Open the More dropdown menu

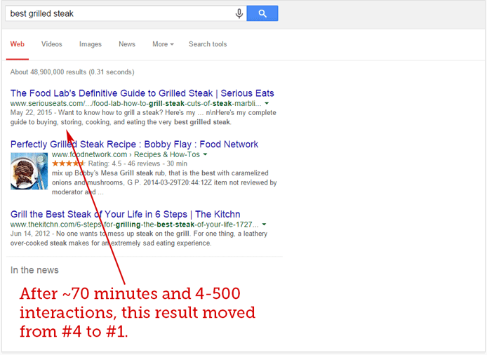163,44
